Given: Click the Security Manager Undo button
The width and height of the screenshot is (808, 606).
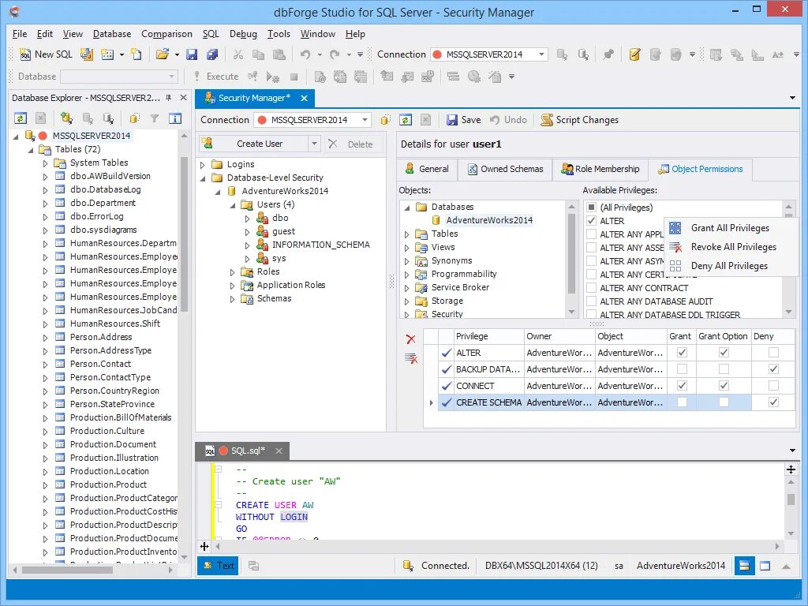Looking at the screenshot, I should pyautogui.click(x=508, y=120).
